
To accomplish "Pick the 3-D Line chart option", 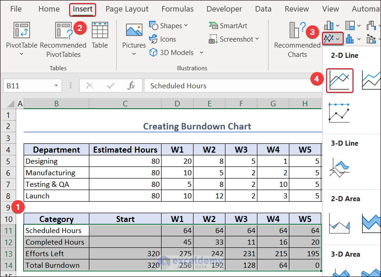I will tap(339, 167).
